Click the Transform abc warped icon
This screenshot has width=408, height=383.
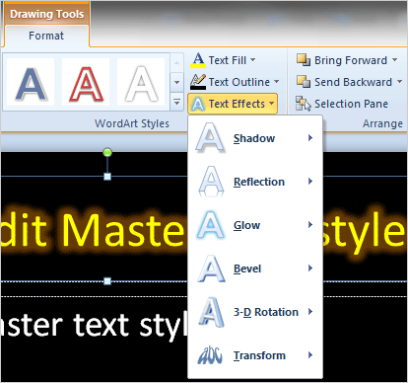[210, 355]
